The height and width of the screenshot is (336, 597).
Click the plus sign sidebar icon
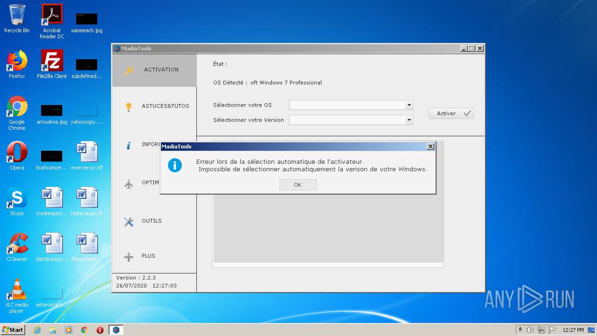[x=129, y=257]
